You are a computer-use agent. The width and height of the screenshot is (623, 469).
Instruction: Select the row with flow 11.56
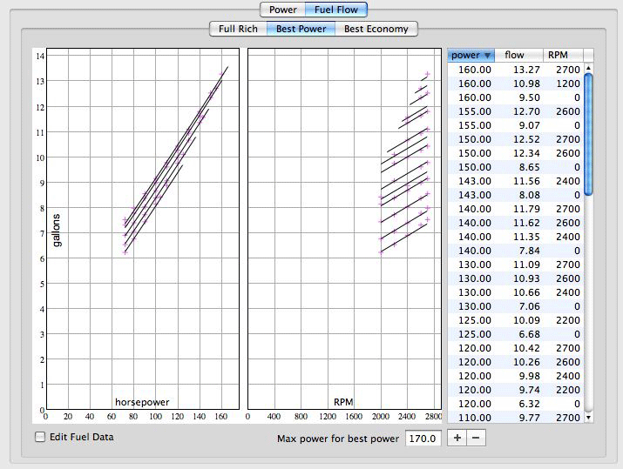(516, 181)
